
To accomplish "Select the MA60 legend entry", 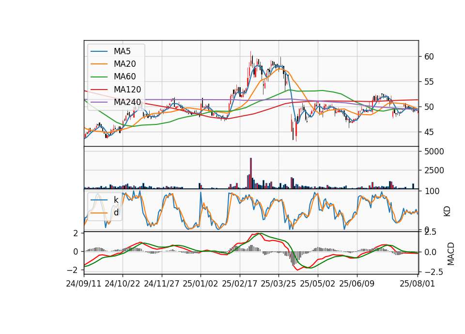I will pyautogui.click(x=124, y=77).
